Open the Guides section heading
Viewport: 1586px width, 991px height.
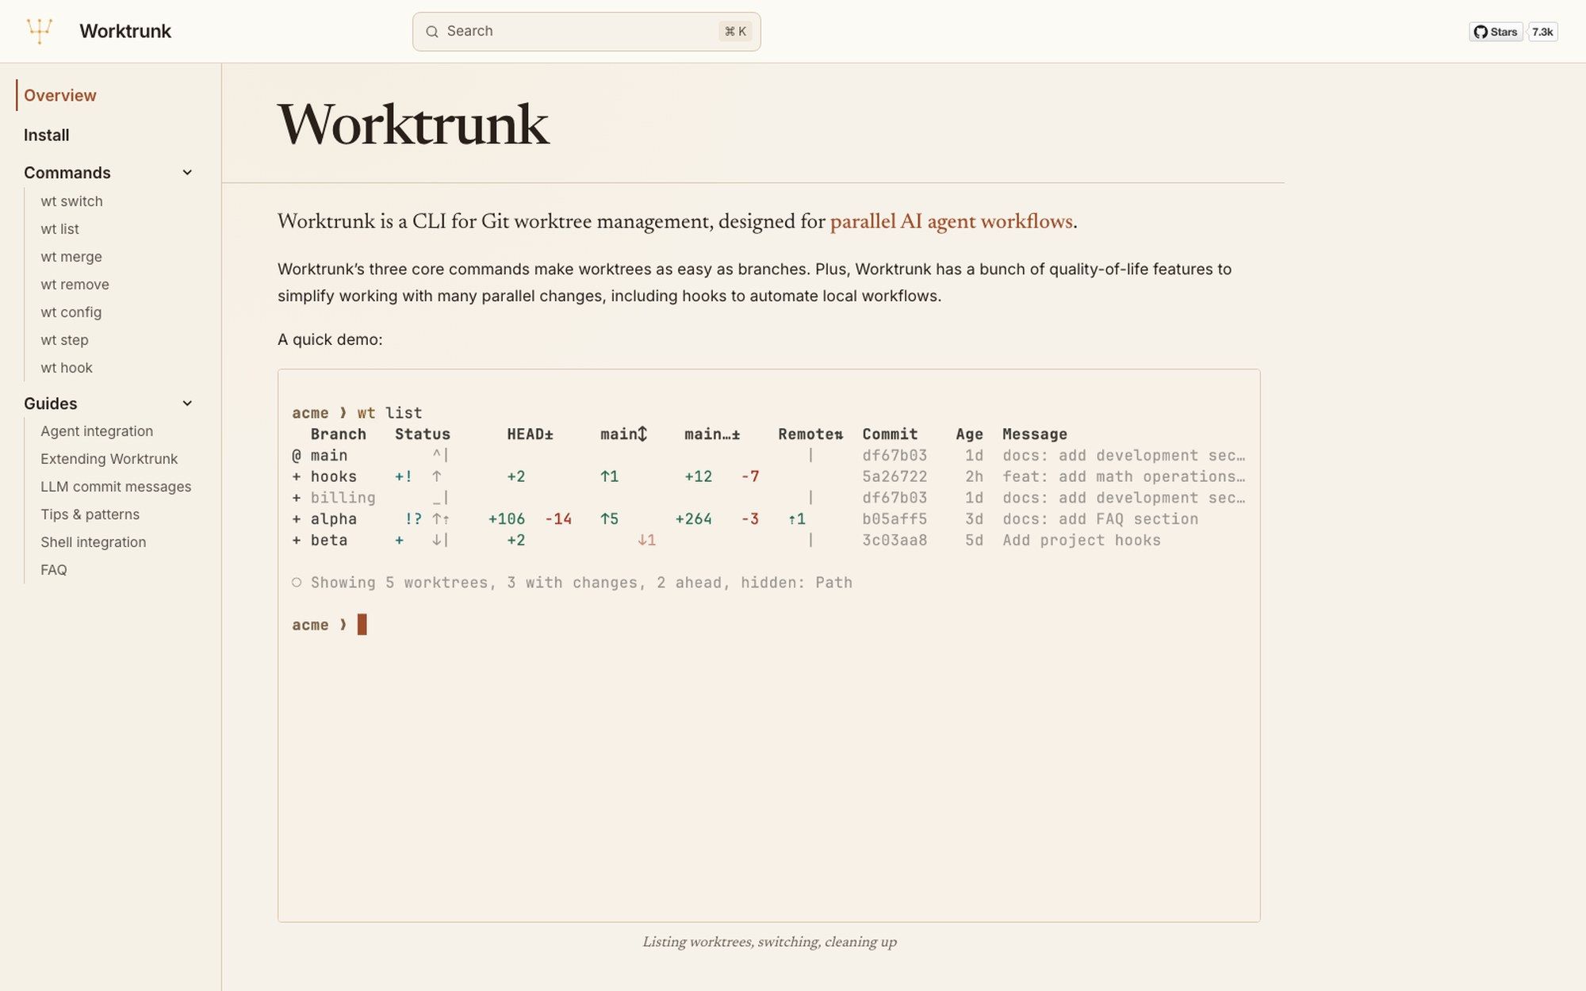click(51, 403)
